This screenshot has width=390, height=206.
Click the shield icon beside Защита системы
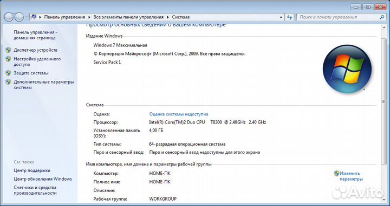[8, 73]
